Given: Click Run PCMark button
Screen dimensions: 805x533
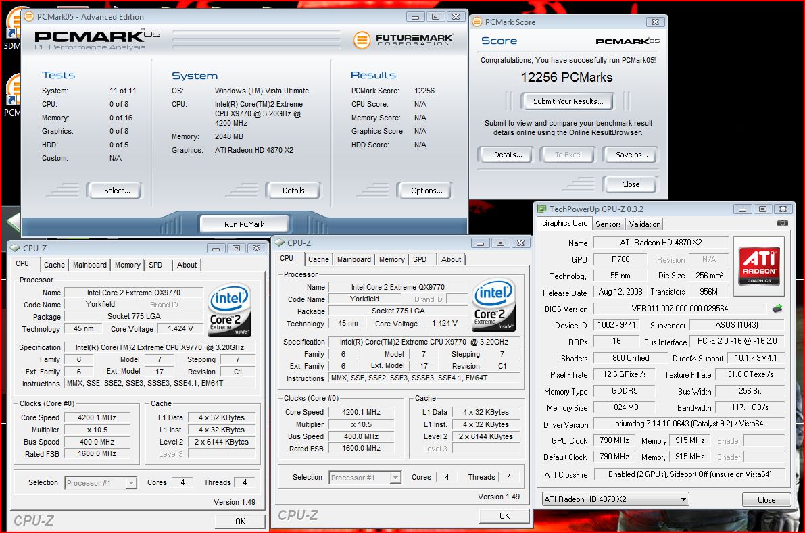Looking at the screenshot, I should pyautogui.click(x=245, y=224).
